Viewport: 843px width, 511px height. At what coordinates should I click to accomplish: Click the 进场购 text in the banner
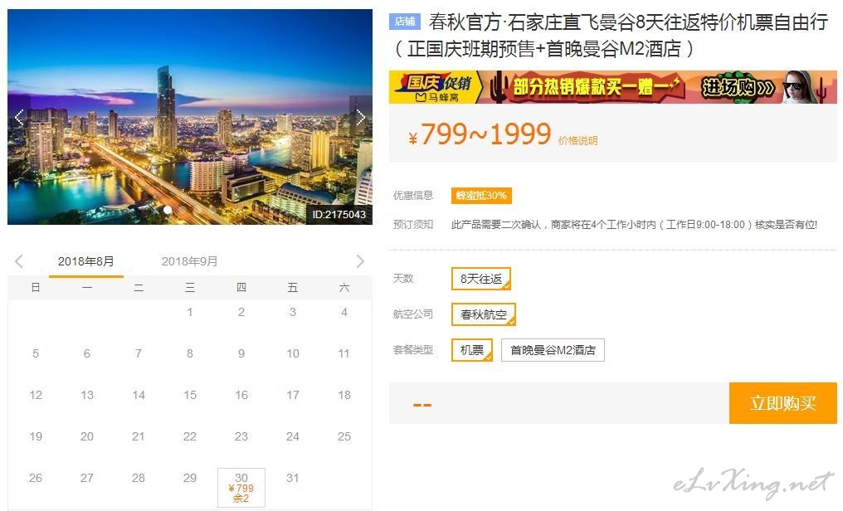[738, 87]
